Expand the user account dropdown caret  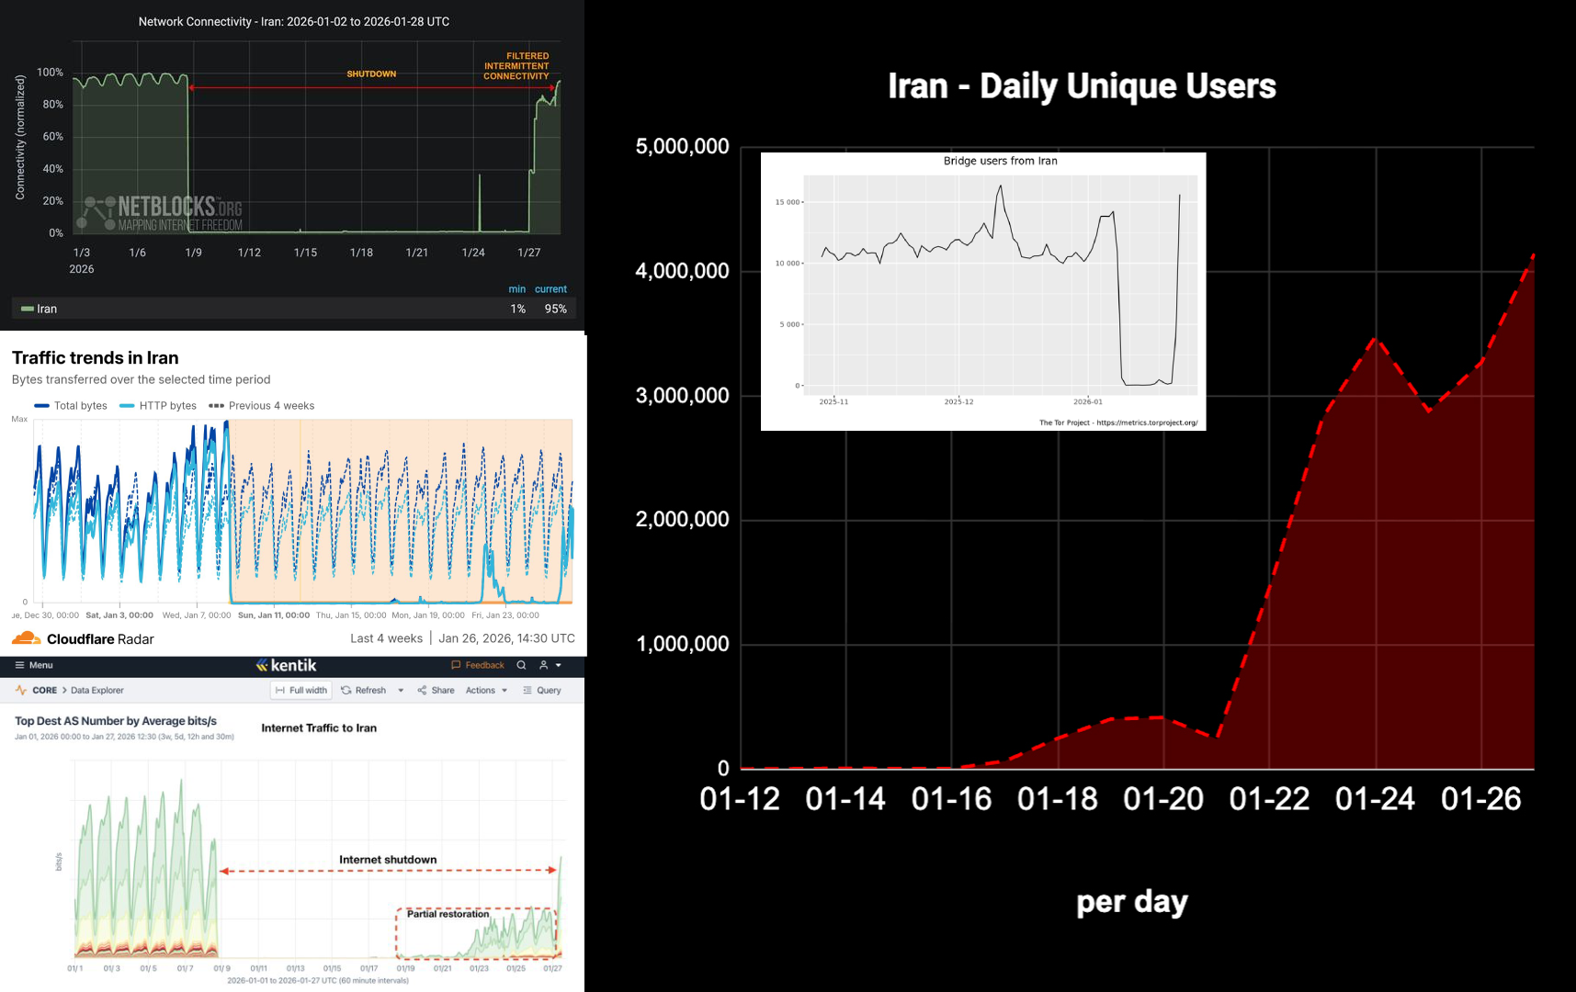tap(559, 665)
